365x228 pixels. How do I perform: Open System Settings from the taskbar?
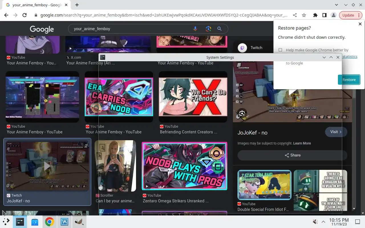coord(20,221)
